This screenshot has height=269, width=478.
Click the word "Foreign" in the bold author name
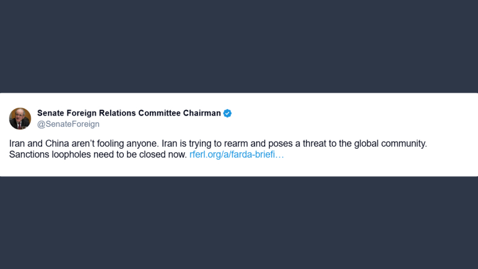click(x=80, y=113)
